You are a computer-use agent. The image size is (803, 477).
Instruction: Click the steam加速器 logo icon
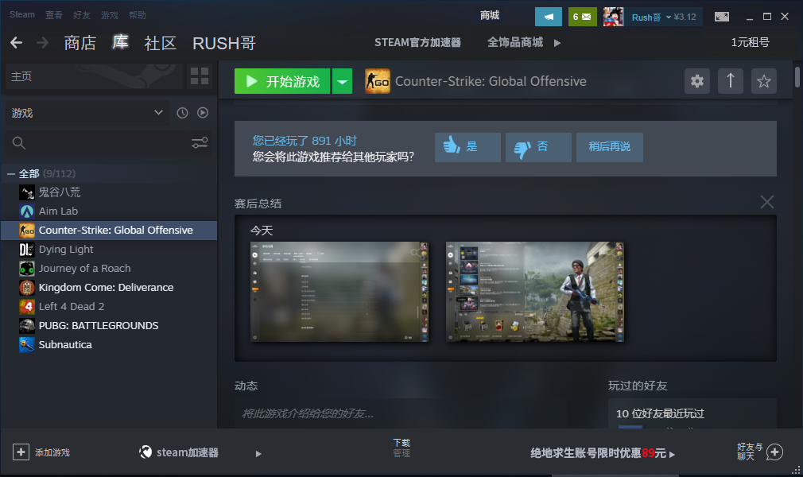(x=145, y=452)
